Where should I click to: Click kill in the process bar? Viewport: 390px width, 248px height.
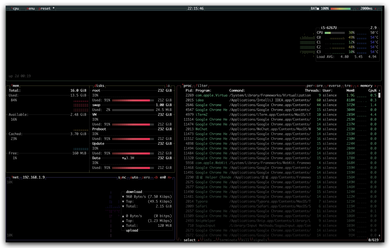pyautogui.click(x=245, y=240)
